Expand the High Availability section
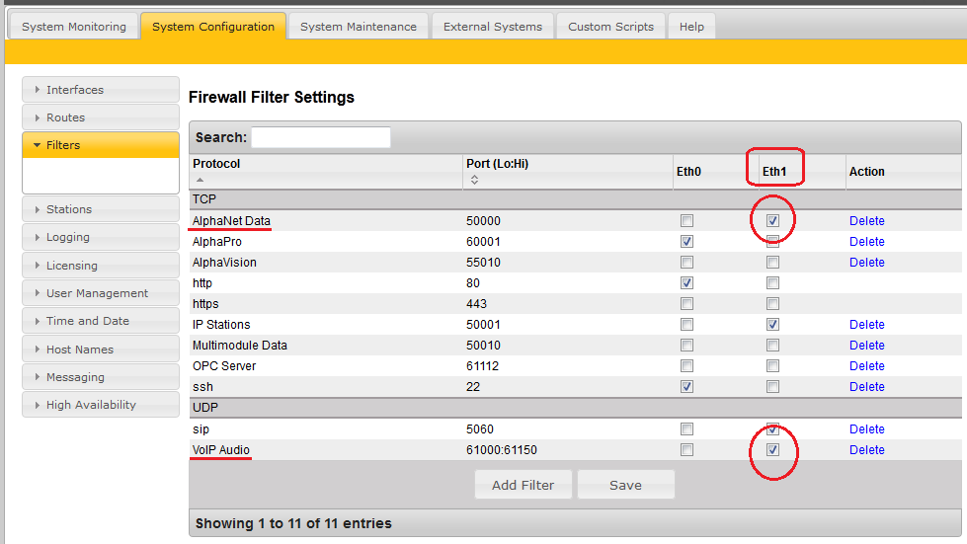Viewport: 967px width, 544px height. tap(100, 405)
